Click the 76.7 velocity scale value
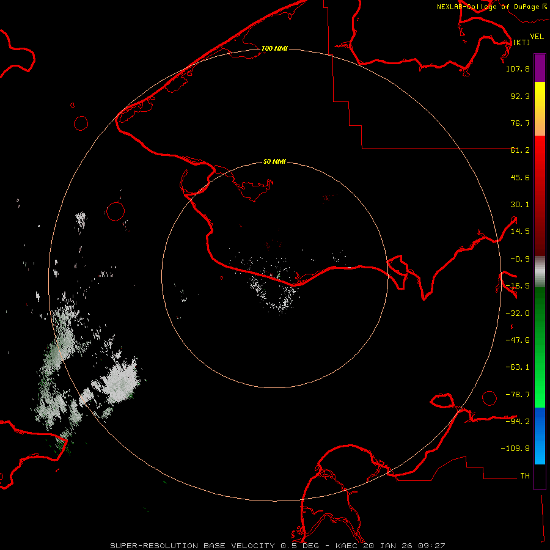 (520, 123)
